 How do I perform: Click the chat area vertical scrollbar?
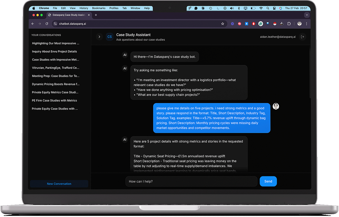[x=310, y=73]
